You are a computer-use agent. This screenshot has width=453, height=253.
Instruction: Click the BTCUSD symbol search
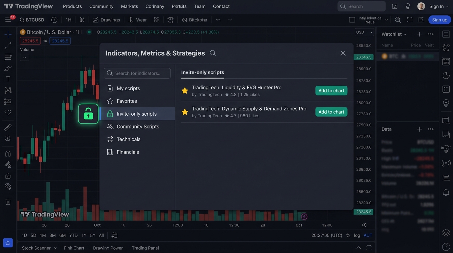click(x=32, y=20)
